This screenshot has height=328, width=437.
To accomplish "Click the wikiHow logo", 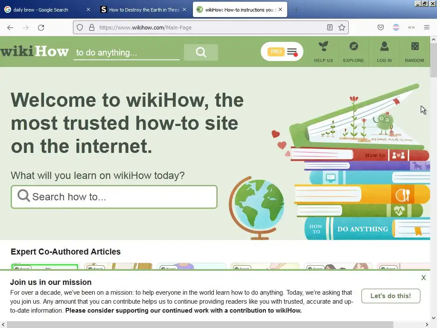I will (x=35, y=51).
